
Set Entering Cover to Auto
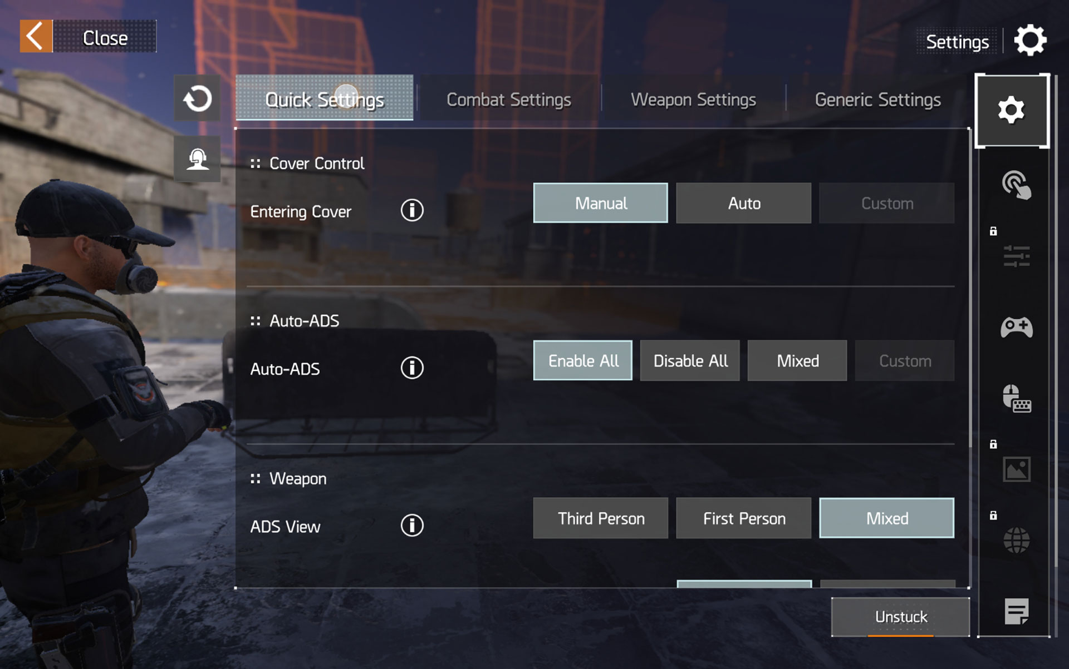tap(743, 204)
